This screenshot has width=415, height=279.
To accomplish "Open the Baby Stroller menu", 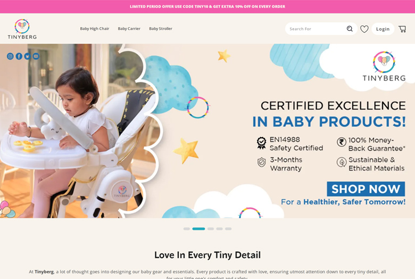I will [161, 29].
